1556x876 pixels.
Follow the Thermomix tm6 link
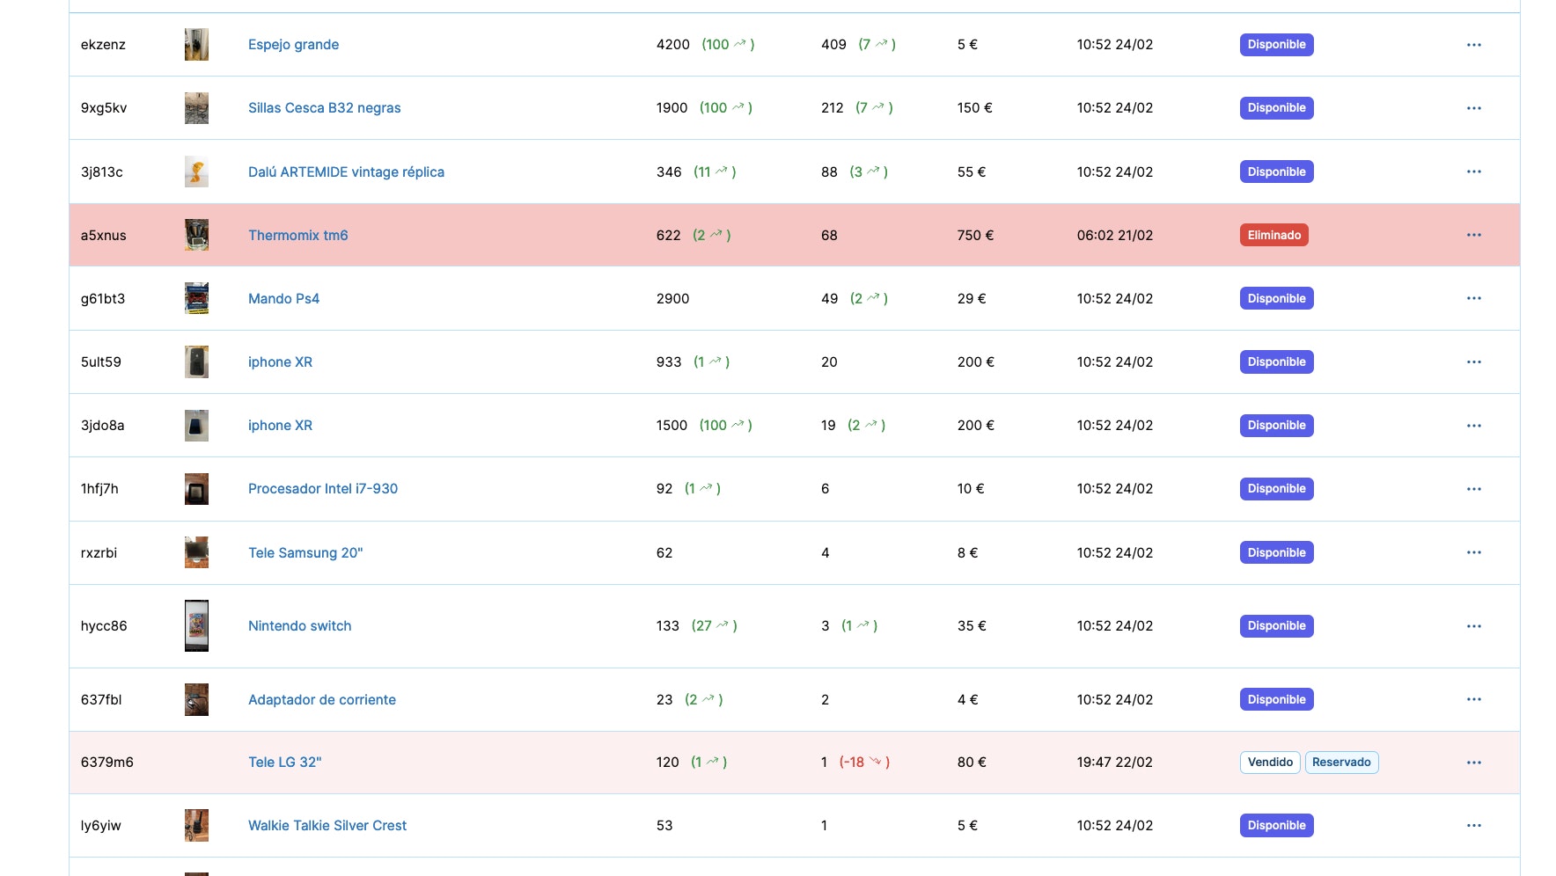(x=297, y=235)
